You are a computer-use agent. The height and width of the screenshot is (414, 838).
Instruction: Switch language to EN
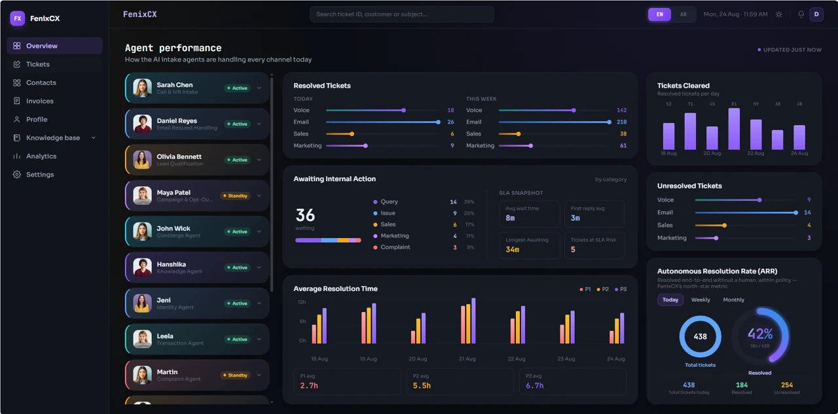coord(660,14)
